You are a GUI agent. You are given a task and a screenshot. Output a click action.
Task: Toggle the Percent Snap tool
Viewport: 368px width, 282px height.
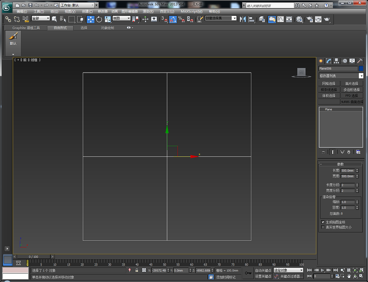coord(181,19)
